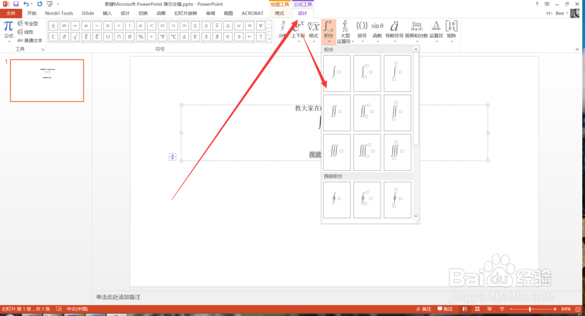The width and height of the screenshot is (585, 316).
Task: Select slide 1 thumbnail
Action: (x=47, y=80)
